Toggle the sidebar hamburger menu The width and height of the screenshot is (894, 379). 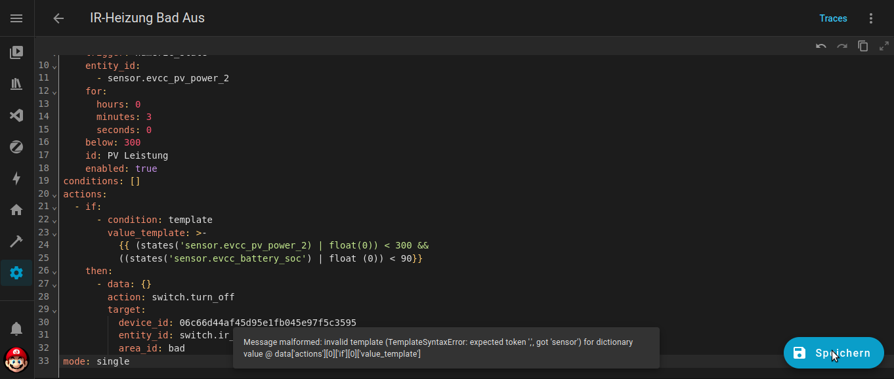[x=16, y=18]
